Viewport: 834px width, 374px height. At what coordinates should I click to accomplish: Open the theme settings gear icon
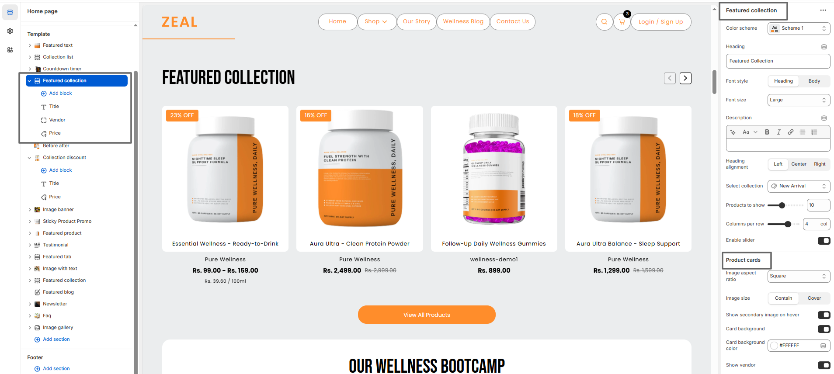tap(10, 31)
